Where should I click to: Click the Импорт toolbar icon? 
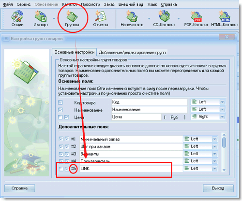coord(41,18)
